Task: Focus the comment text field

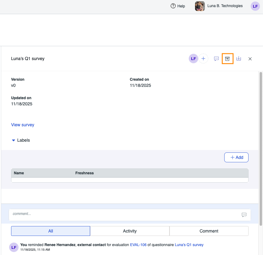Action: click(x=123, y=214)
